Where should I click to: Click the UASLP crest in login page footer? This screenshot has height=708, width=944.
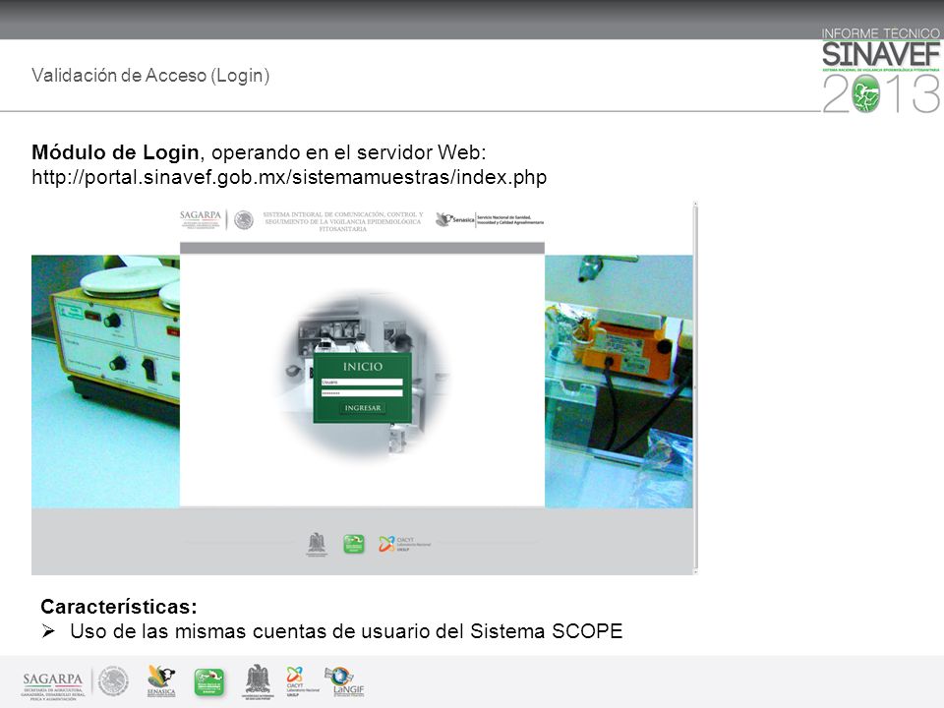click(x=317, y=544)
